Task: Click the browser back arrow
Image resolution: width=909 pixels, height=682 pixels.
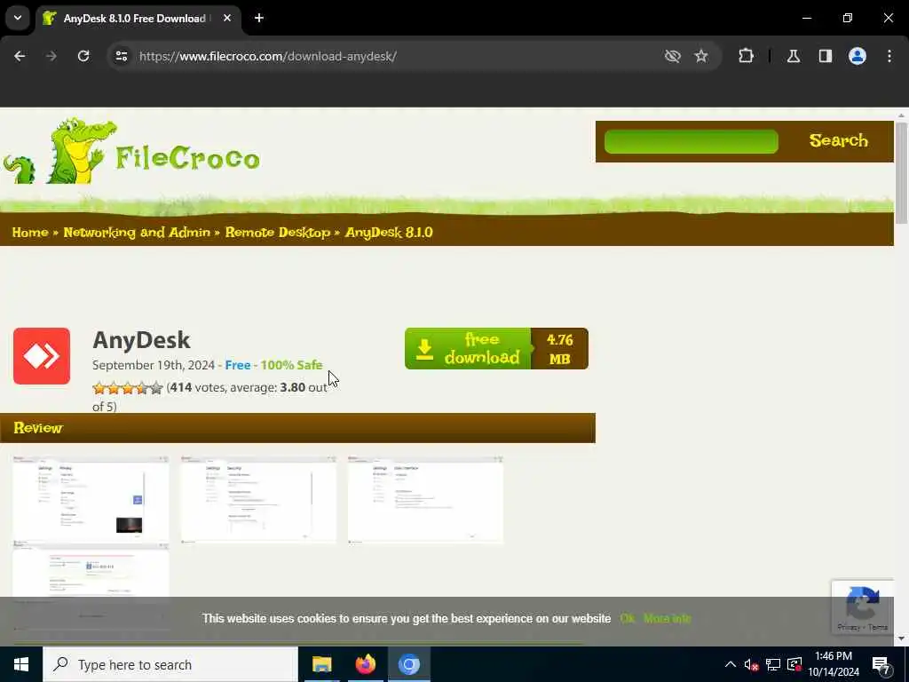Action: [x=20, y=56]
